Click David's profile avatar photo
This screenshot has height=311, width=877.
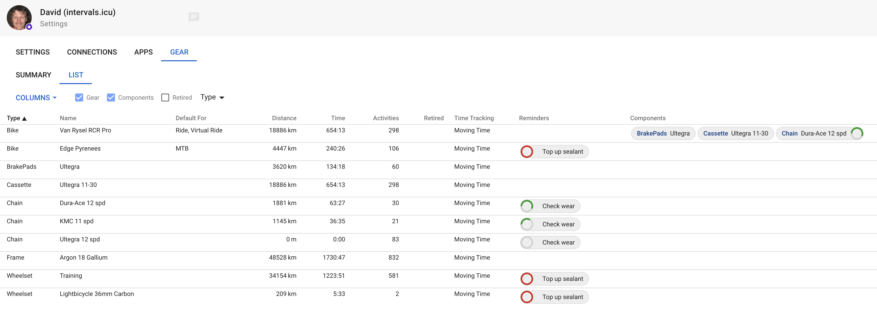(19, 18)
